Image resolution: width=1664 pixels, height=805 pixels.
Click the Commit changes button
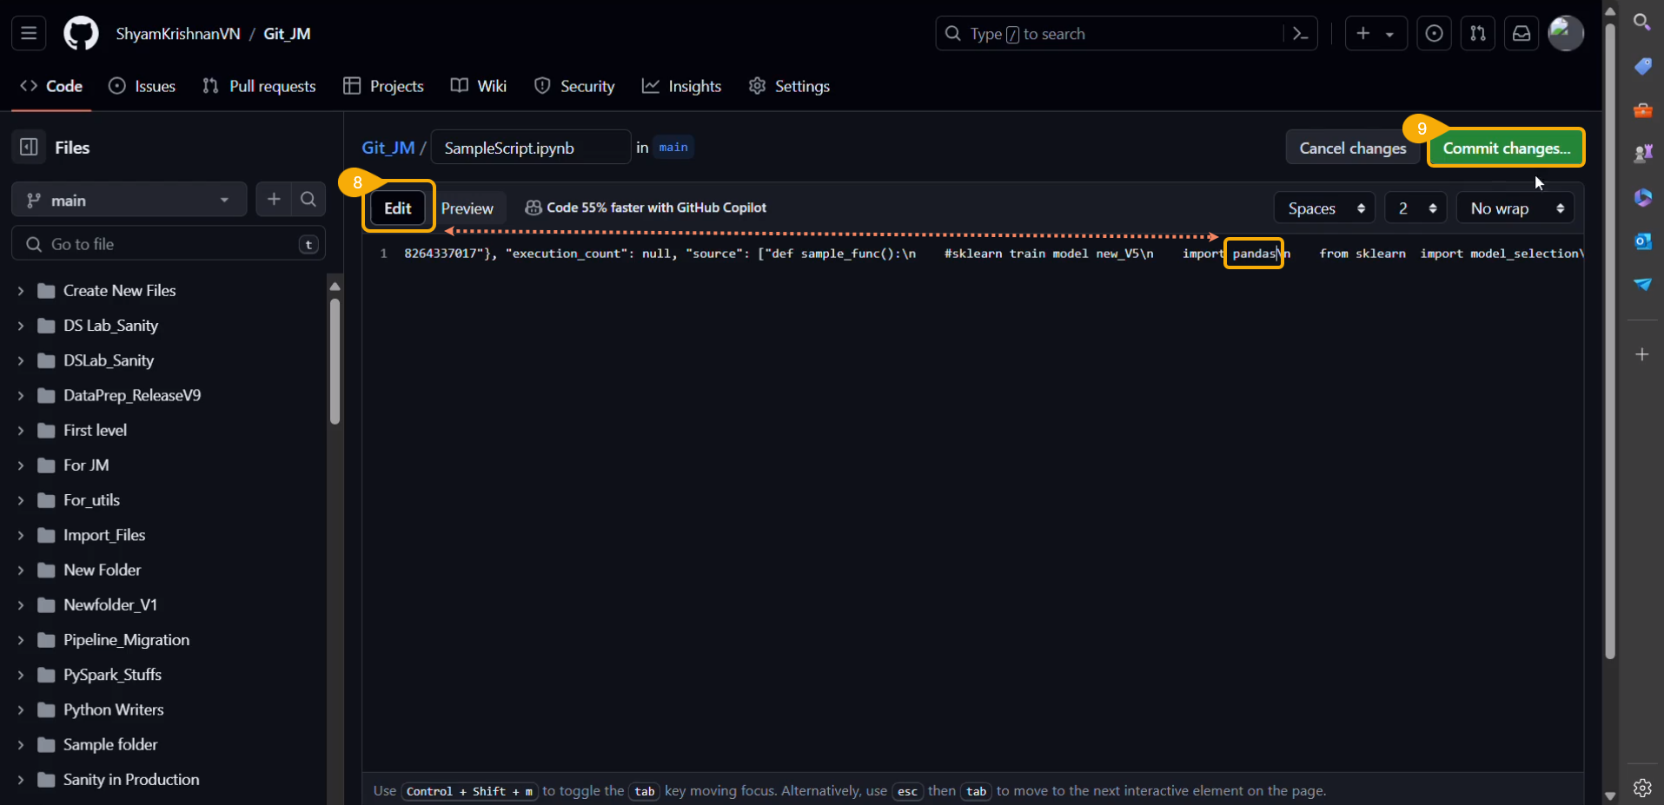click(1506, 148)
